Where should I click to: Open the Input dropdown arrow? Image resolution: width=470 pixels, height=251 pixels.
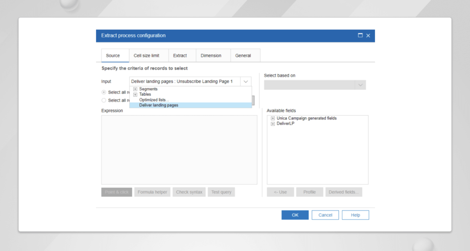pos(246,82)
